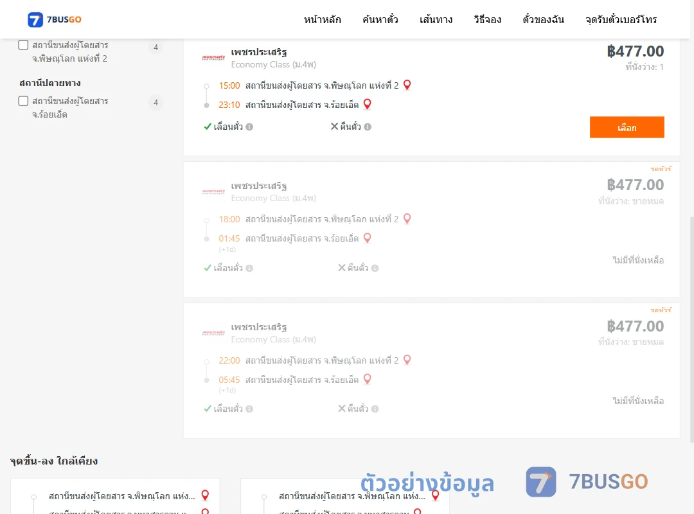Viewport: 694px width, 514px height.
Task: Open the ตั๋วของฉัน menu item
Action: (x=543, y=19)
